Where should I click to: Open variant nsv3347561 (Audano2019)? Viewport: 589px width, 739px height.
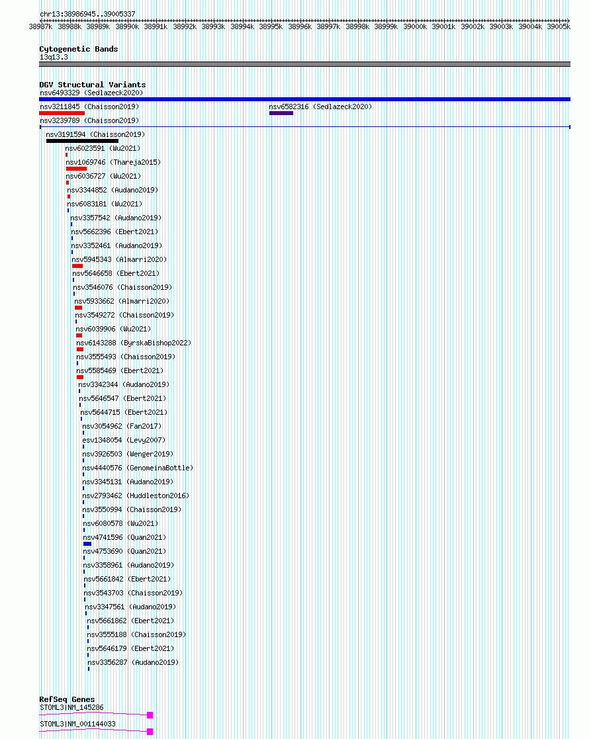[130, 607]
